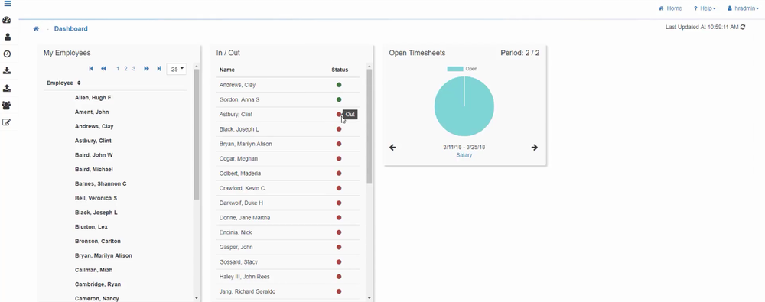Select employee Callman, Miah

point(93,270)
